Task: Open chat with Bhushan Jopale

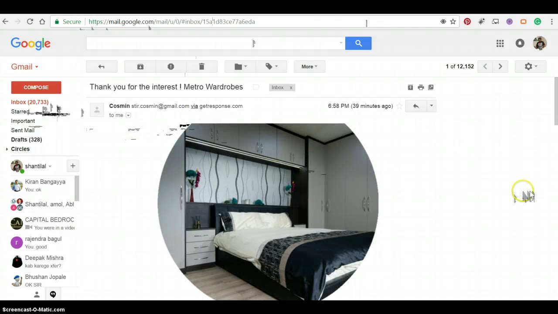Action: pyautogui.click(x=43, y=280)
